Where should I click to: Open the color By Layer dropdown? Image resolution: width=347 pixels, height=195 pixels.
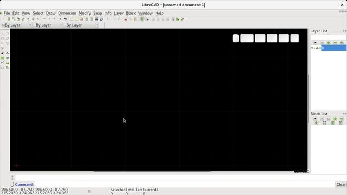17,25
